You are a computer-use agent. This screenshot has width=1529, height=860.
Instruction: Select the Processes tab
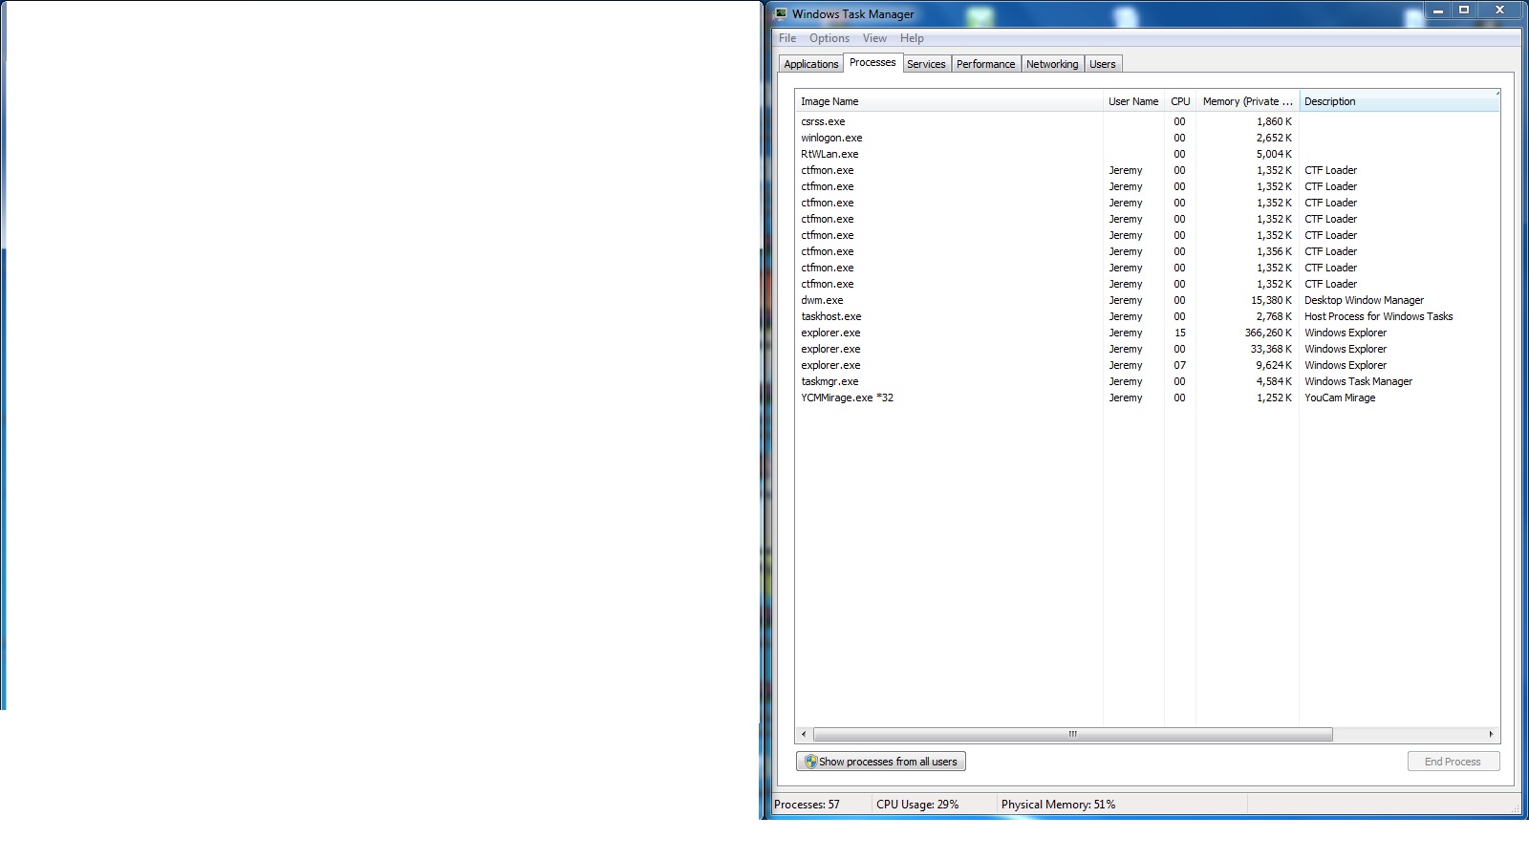[x=872, y=62]
